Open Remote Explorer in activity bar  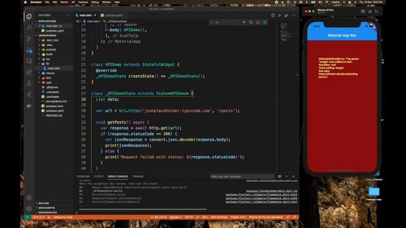[x=29, y=61]
